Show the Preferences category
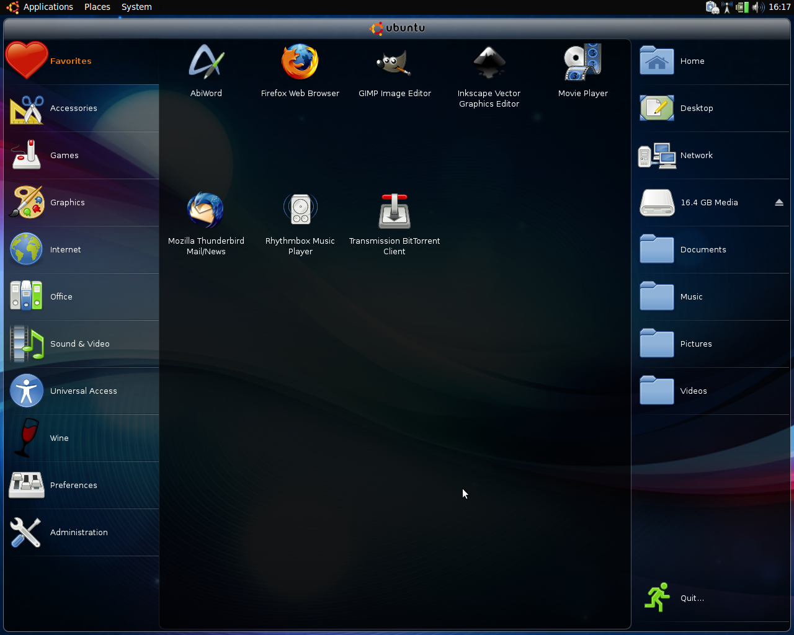794x635 pixels. click(81, 485)
